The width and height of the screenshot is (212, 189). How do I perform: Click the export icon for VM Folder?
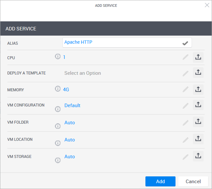[198, 122]
